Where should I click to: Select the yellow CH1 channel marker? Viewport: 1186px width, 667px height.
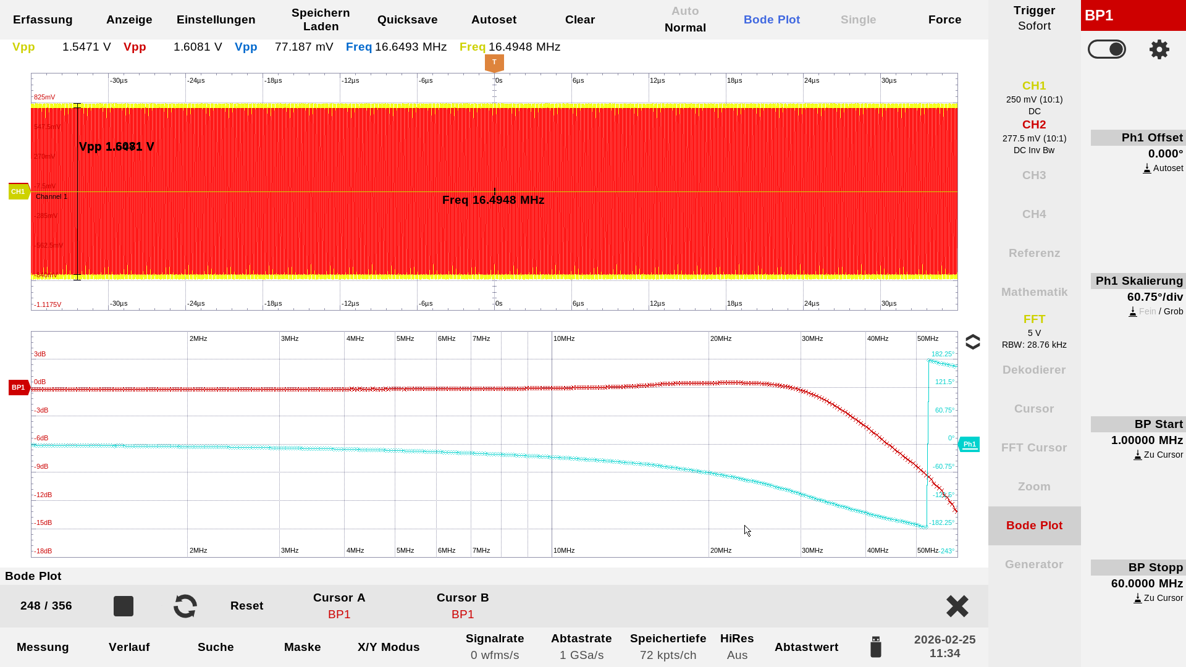(19, 191)
